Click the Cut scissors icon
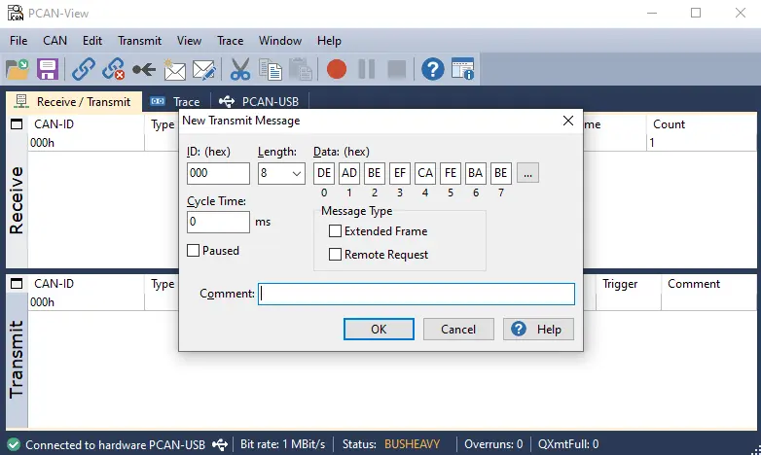761x455 pixels. pos(240,69)
